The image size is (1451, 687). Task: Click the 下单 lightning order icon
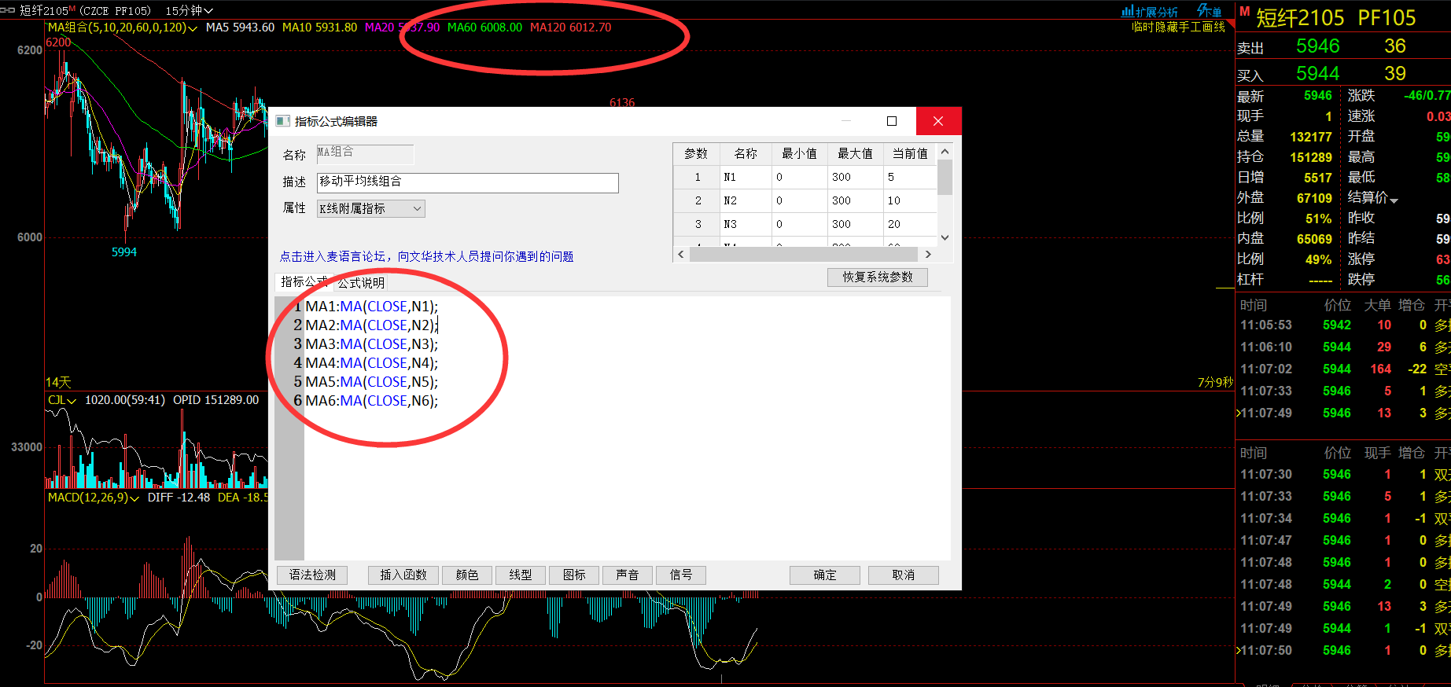(1210, 10)
